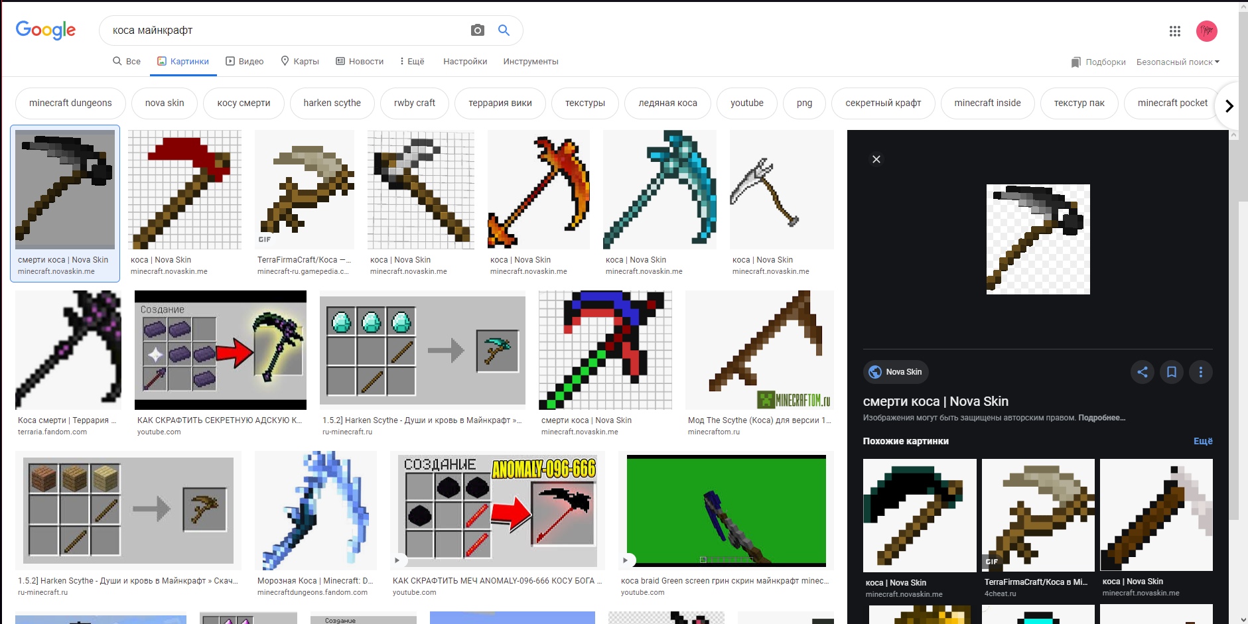Open diamond blue scythe thumbnail

coord(659,190)
